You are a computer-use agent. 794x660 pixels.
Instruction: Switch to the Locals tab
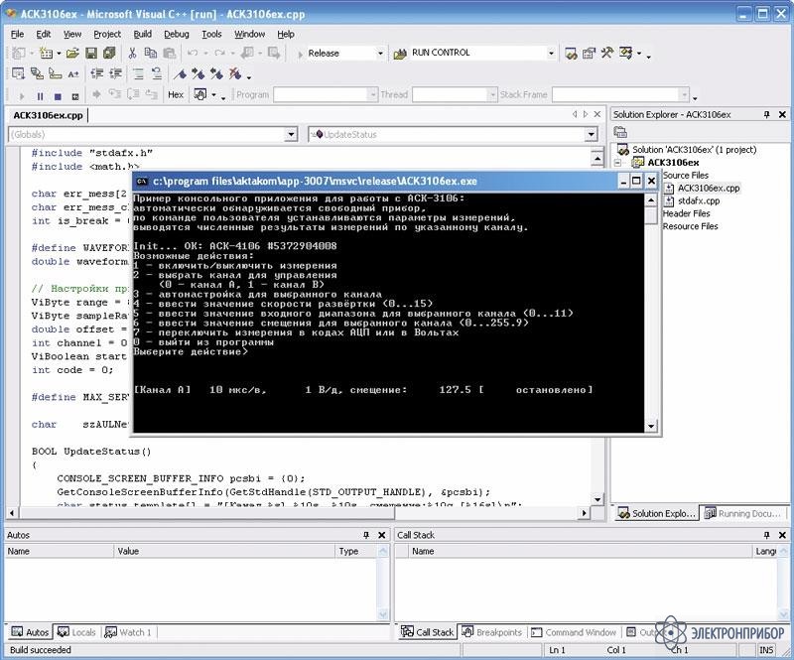coord(77,632)
